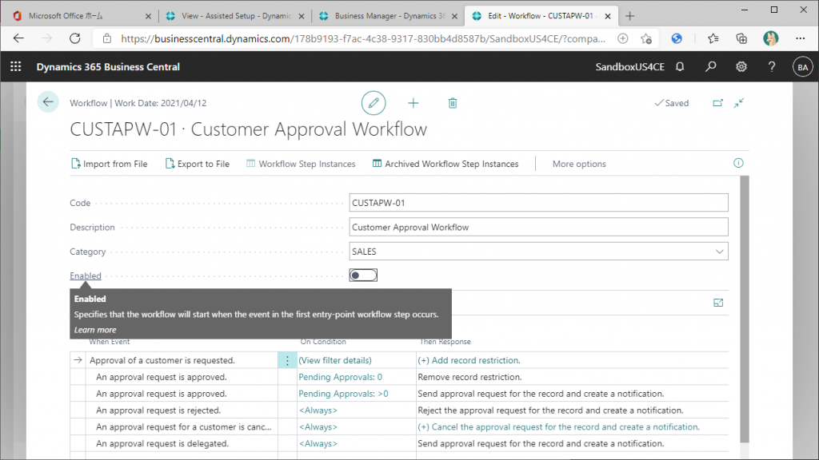The width and height of the screenshot is (819, 460).
Task: Open browser Collections icon
Action: (x=741, y=38)
